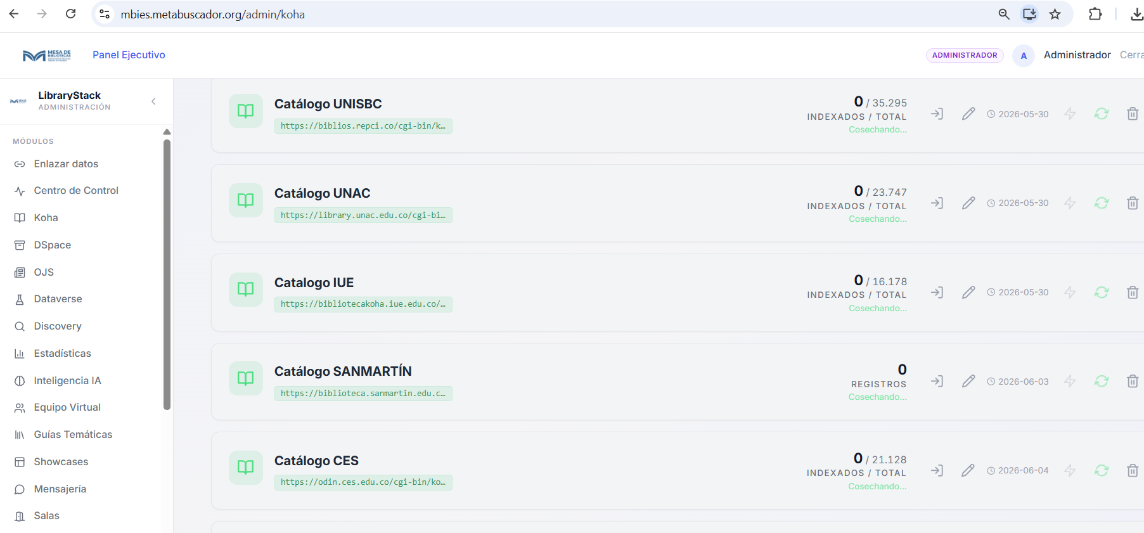Open browser zoom magnifier icon
The height and width of the screenshot is (533, 1144).
tap(1004, 14)
